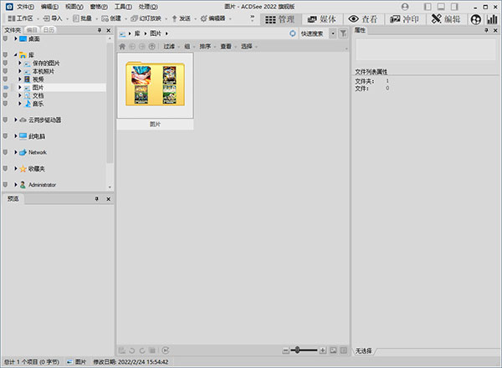Switch to the 日历 calendar tab
The image size is (502, 368).
(x=49, y=30)
